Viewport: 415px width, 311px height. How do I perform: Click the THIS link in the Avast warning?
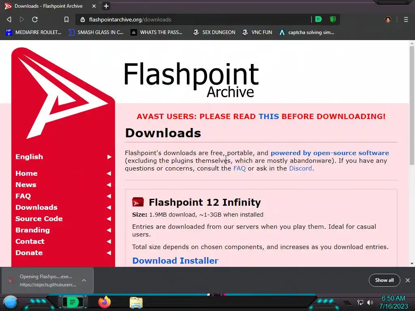point(269,116)
